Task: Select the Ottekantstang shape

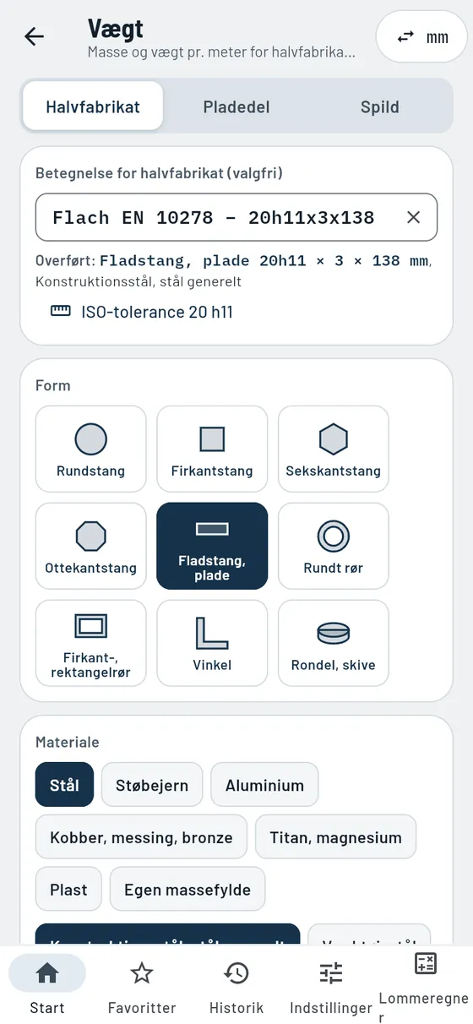Action: (x=90, y=546)
